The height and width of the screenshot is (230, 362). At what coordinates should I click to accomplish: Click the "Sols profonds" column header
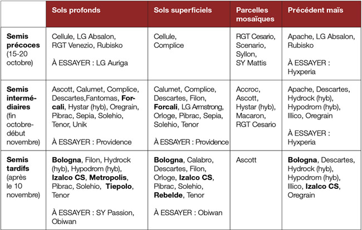[x=97, y=14]
